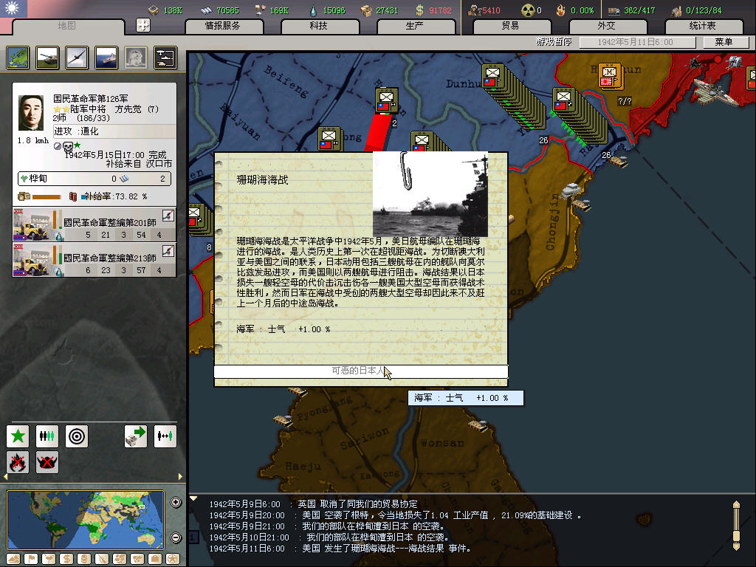The width and height of the screenshot is (756, 567).
Task: Open the combat overview icon in the toolbar
Action: [x=165, y=58]
